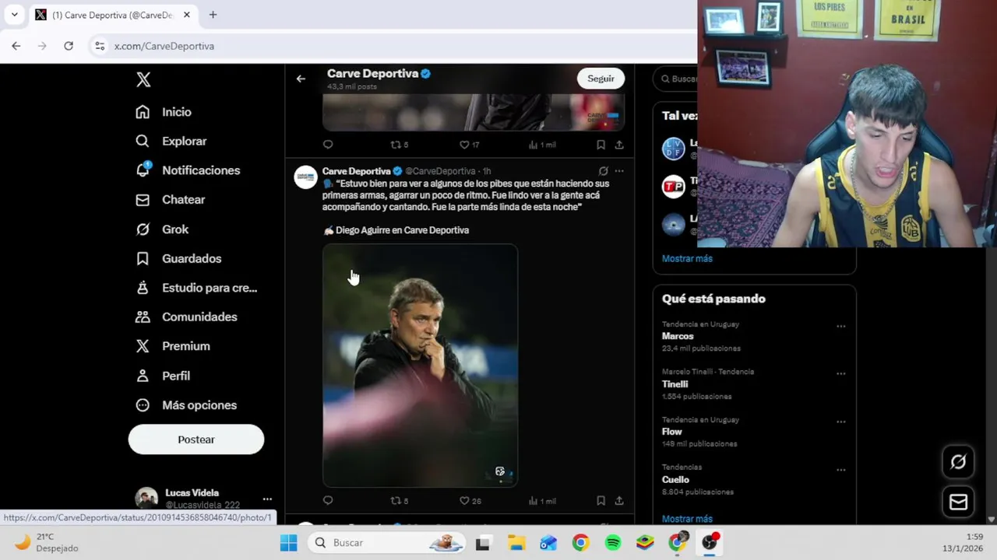Go to Perfil
Image resolution: width=997 pixels, height=560 pixels.
coord(163,376)
